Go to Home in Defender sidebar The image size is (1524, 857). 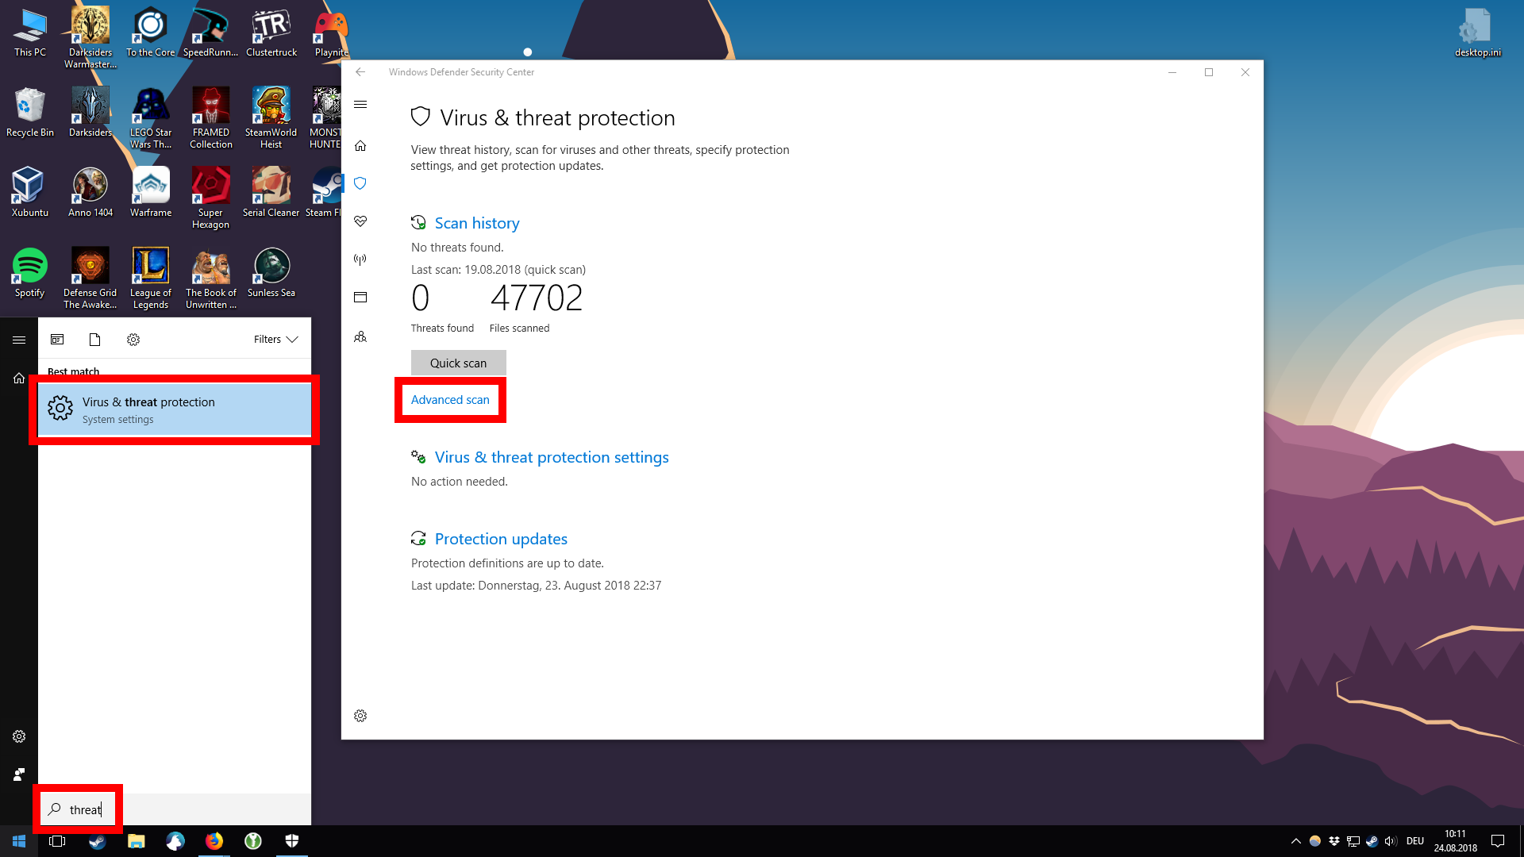coord(360,145)
